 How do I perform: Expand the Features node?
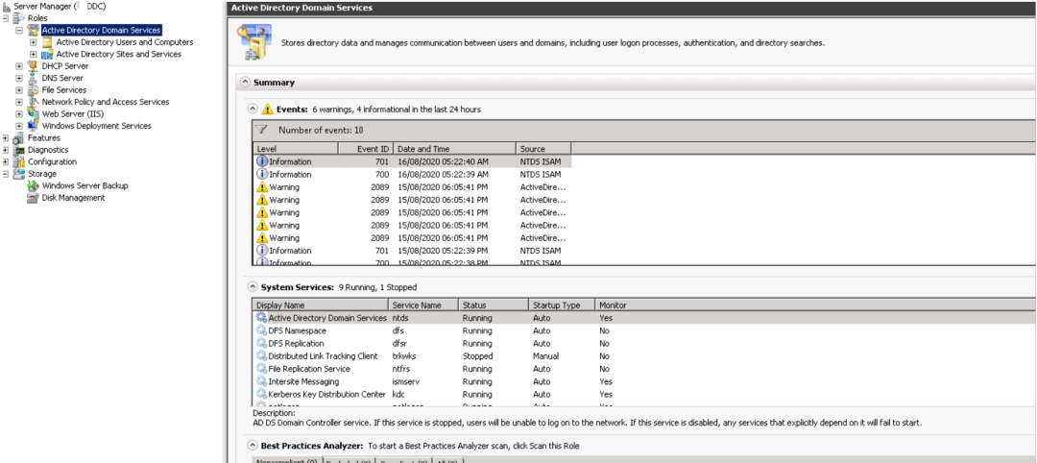(6, 137)
